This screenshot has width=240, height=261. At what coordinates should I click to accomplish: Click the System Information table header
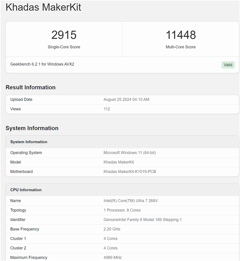(29, 142)
